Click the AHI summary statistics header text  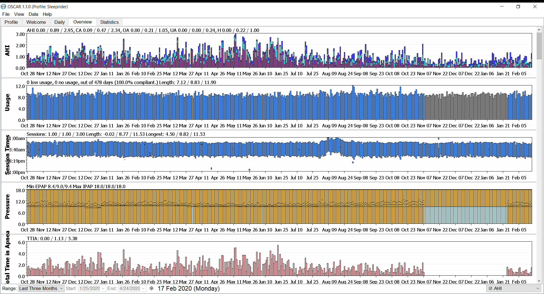tap(143, 30)
